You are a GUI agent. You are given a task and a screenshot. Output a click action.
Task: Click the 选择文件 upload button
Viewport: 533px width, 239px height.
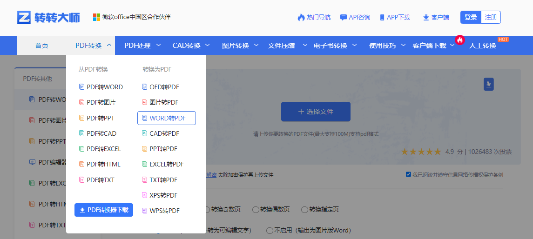coord(316,112)
